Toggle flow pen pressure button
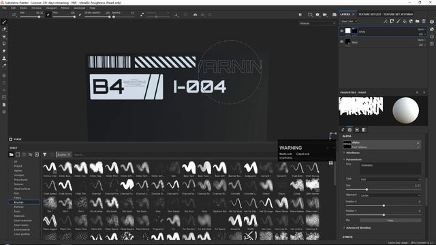The image size is (436, 245). [x=80, y=14]
